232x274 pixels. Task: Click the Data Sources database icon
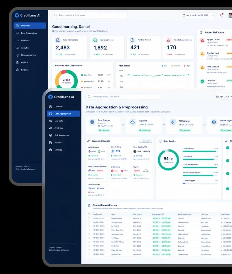(92, 122)
